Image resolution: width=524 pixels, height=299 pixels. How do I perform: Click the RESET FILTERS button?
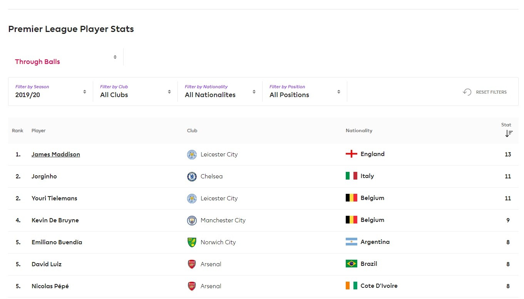coord(485,92)
